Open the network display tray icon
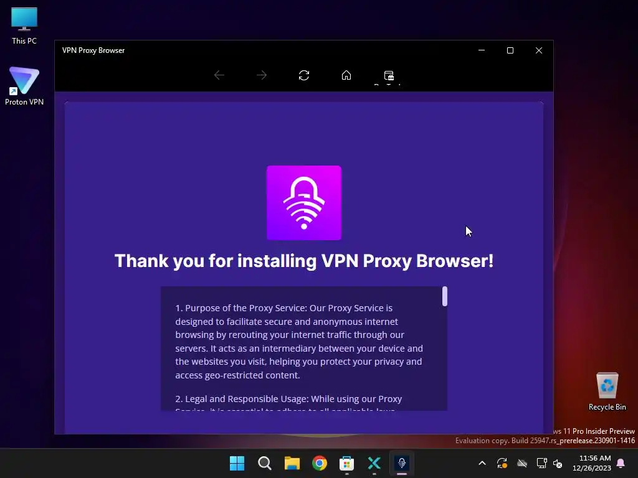The width and height of the screenshot is (638, 478). pos(541,463)
